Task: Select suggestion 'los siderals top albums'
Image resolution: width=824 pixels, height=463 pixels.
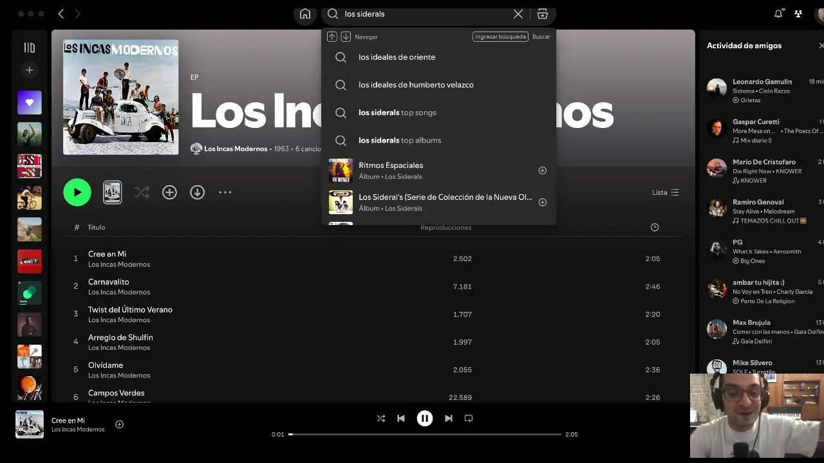Action: (x=438, y=140)
